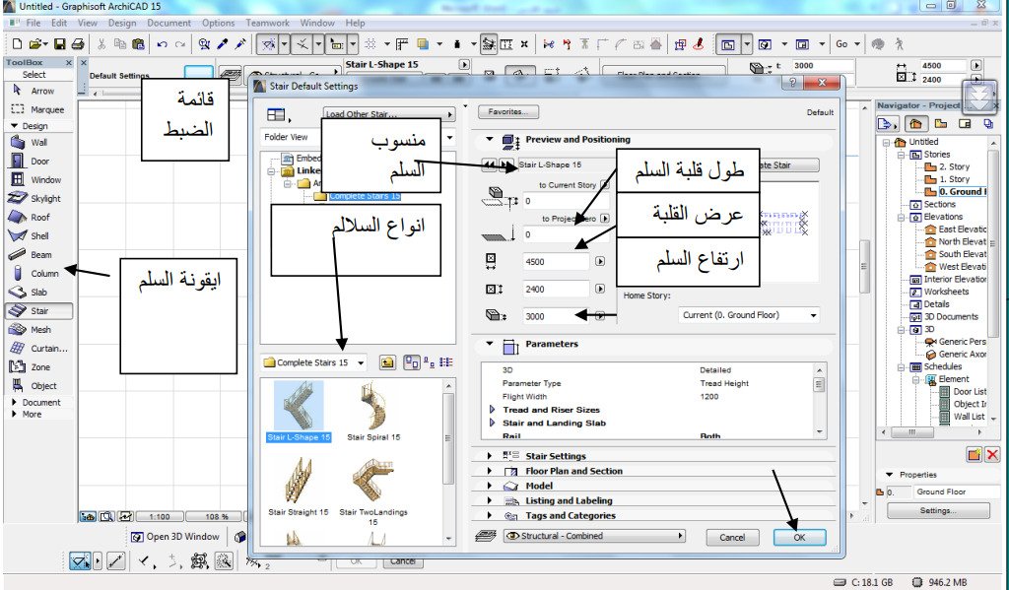Viewport: 1009px width, 590px height.
Task: Click the stair height field showing 3000
Action: coord(555,316)
